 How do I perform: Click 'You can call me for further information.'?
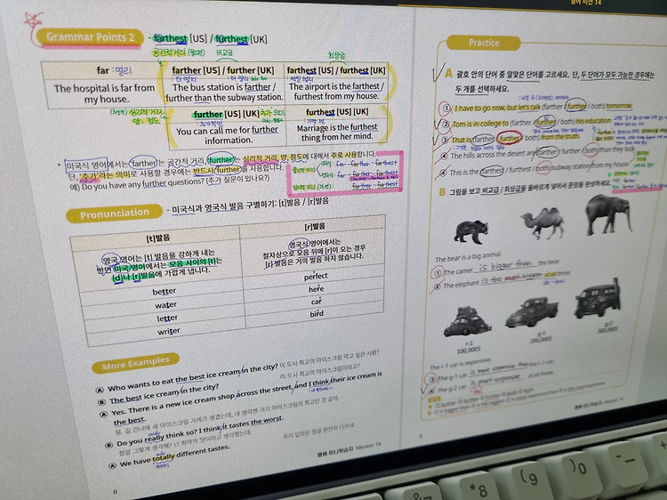click(227, 135)
